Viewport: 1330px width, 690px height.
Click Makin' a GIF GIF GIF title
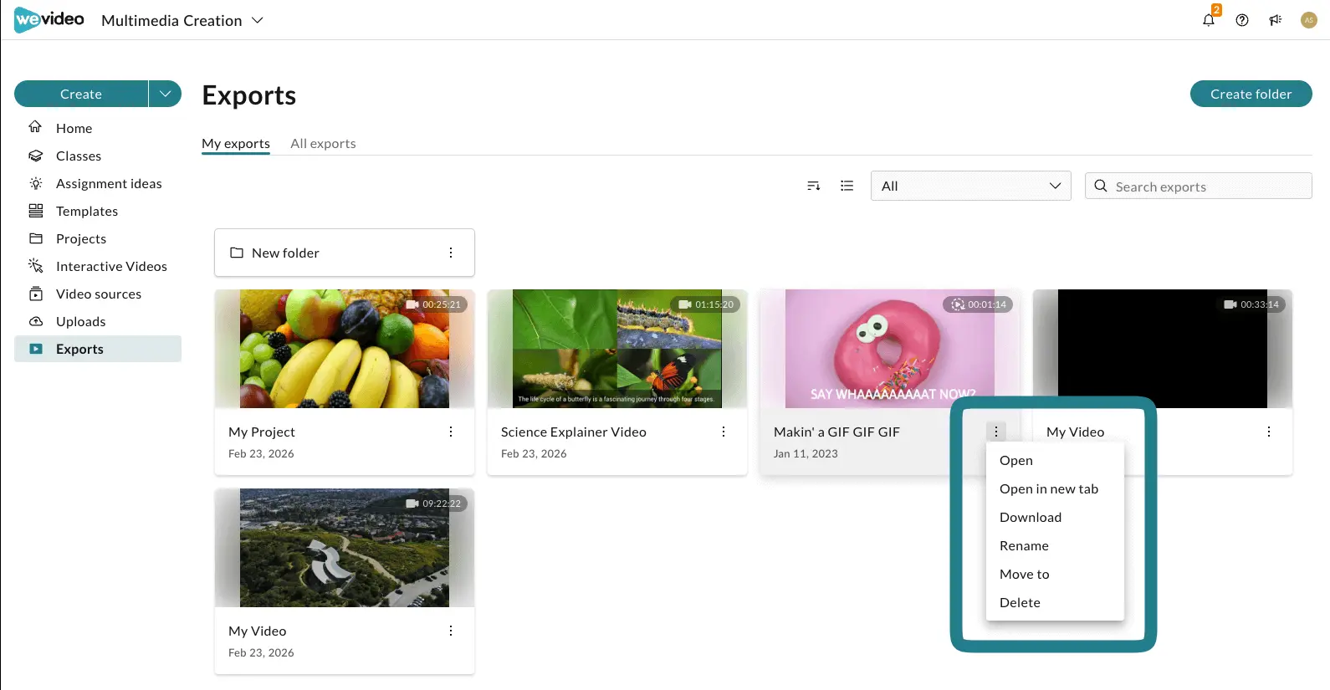click(836, 432)
